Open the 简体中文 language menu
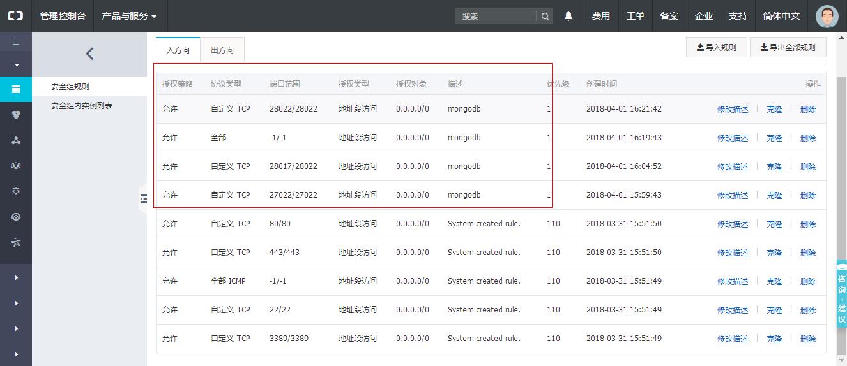847x366 pixels. [781, 16]
